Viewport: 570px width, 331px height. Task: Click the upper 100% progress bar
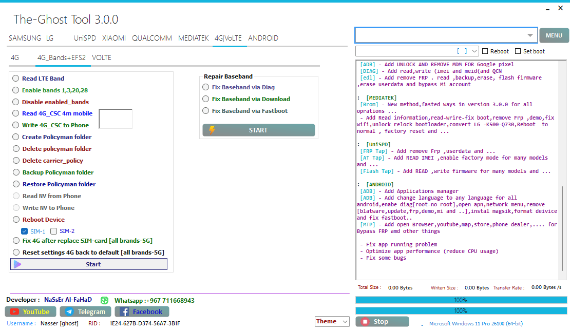[x=461, y=300]
